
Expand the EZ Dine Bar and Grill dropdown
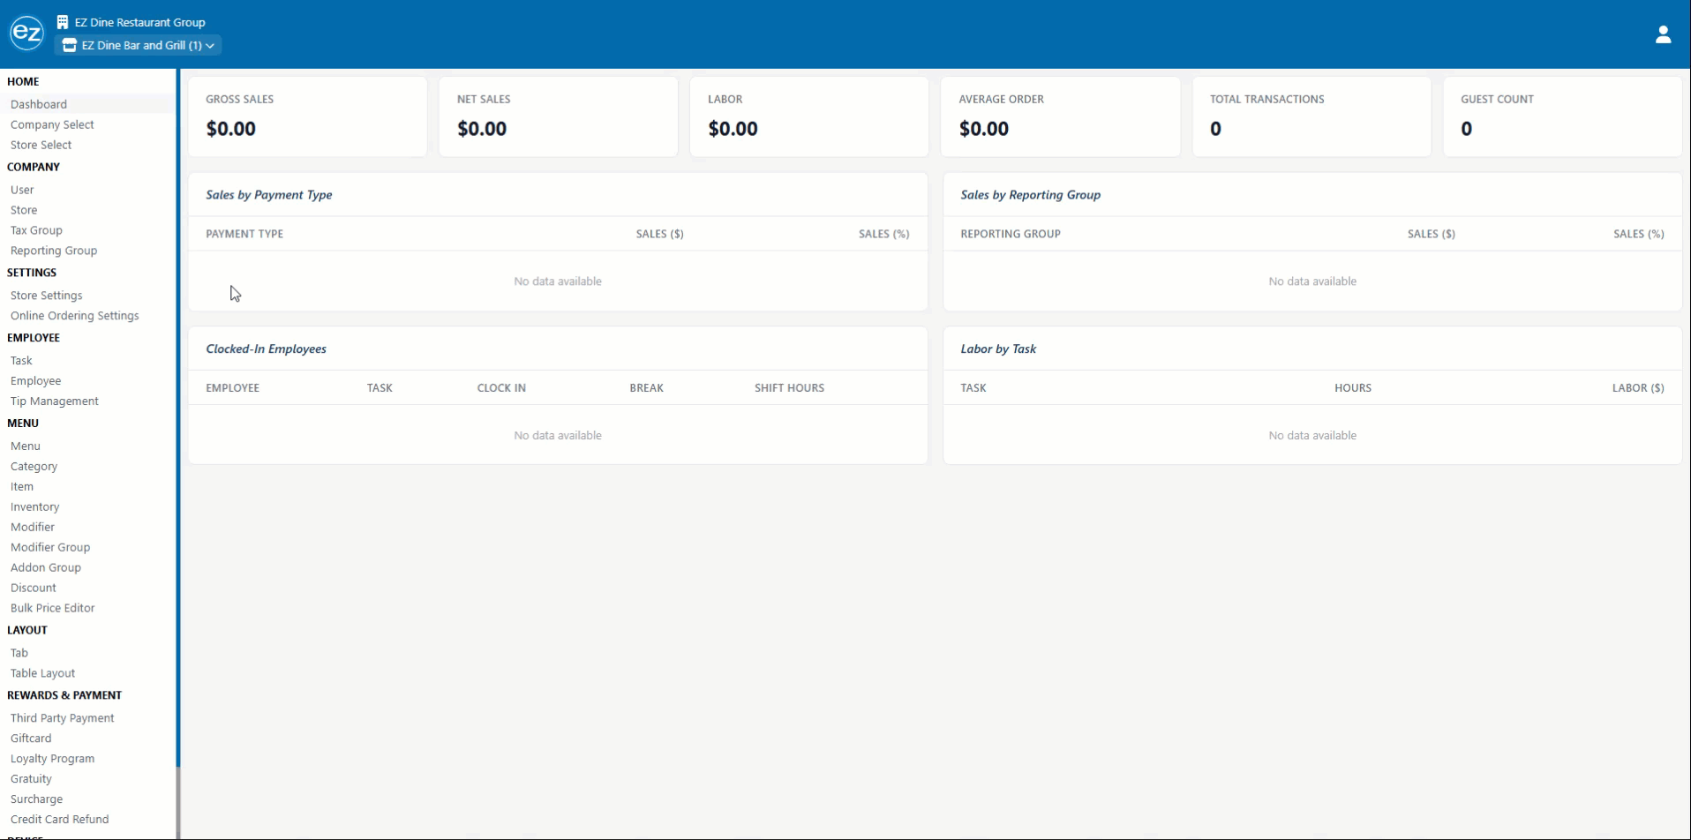click(138, 45)
